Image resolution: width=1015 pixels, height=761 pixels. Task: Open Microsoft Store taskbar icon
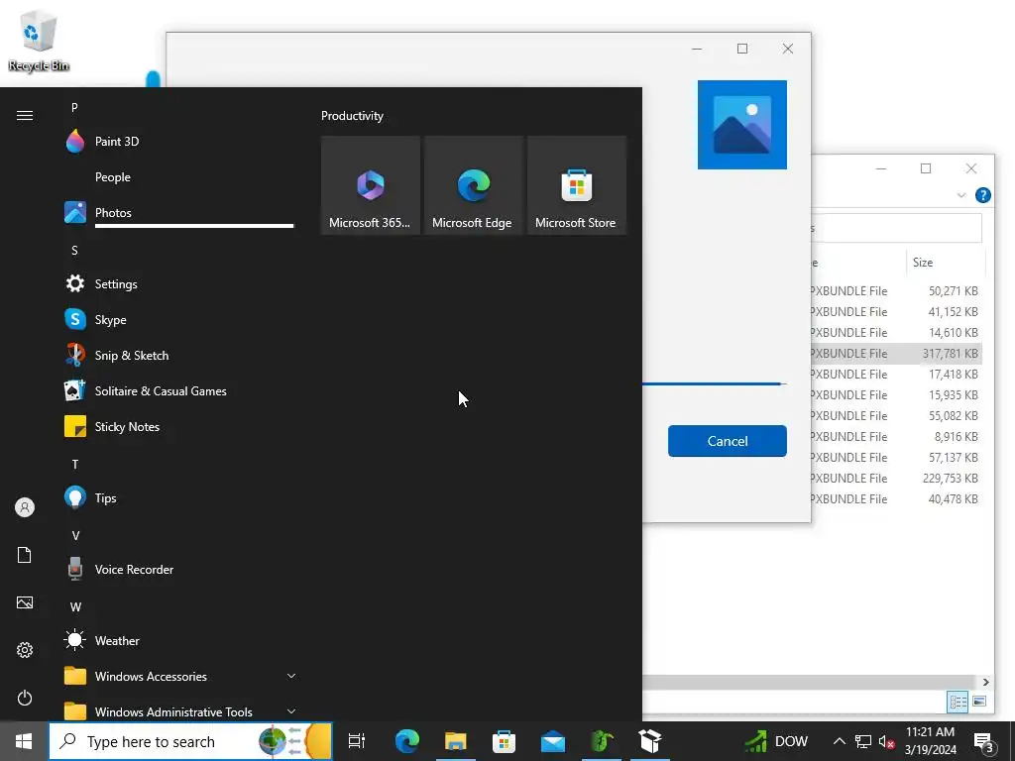505,741
